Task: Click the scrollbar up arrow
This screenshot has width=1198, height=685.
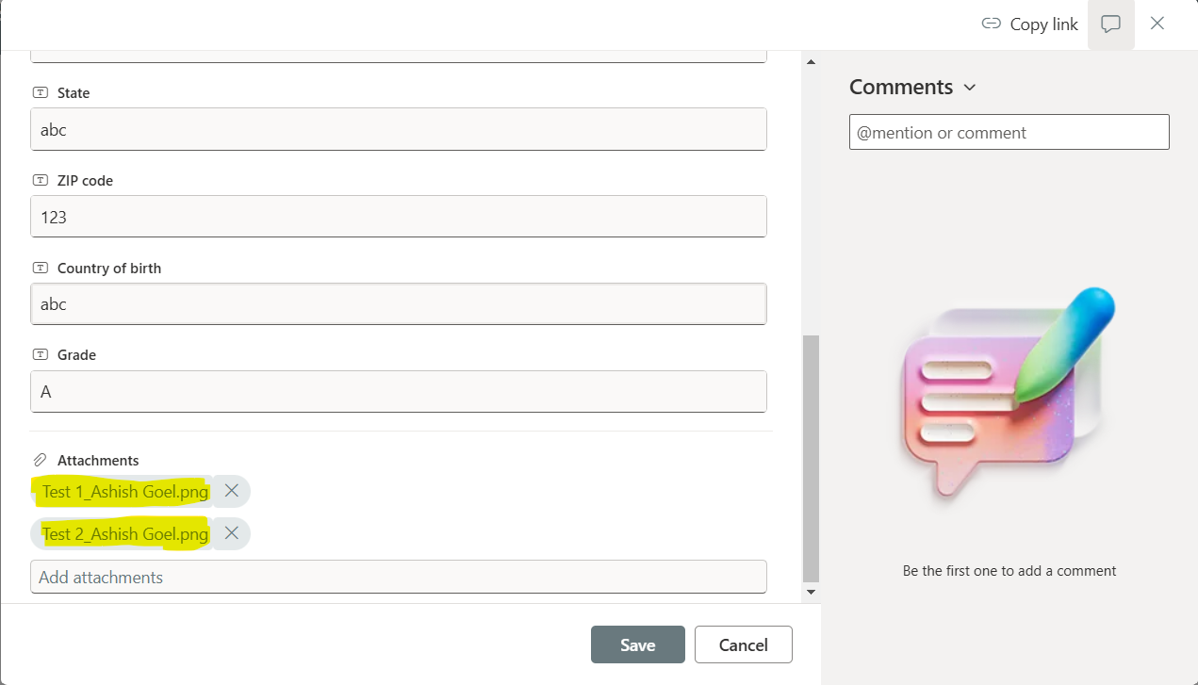Action: [x=811, y=60]
